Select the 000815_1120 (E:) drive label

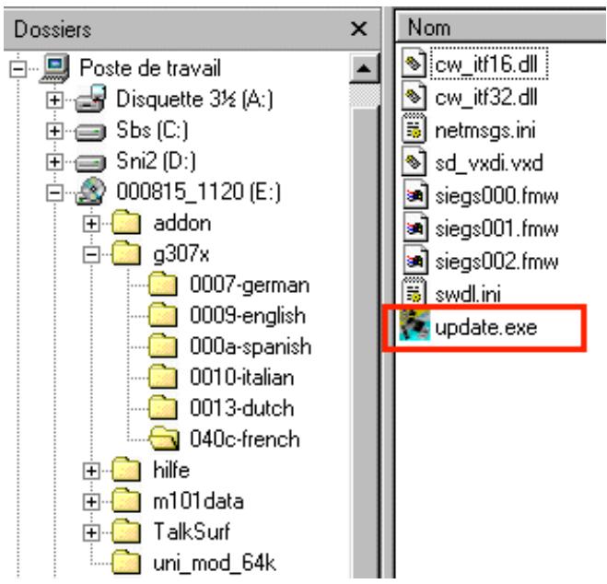pos(199,192)
